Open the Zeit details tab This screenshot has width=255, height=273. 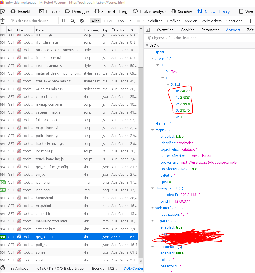tap(250, 30)
